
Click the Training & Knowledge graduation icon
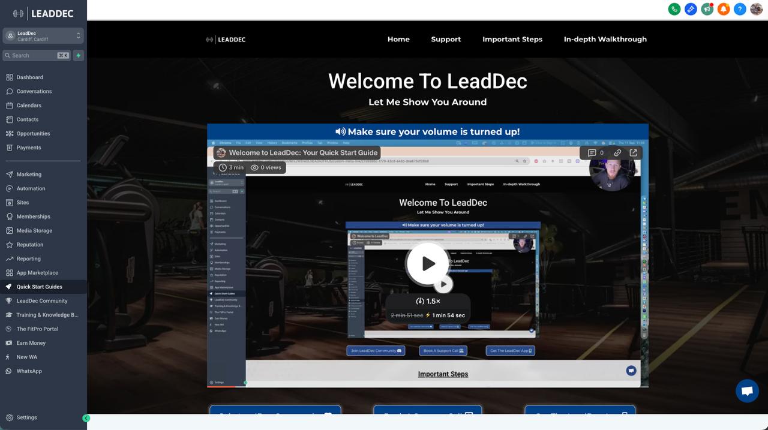[x=10, y=315]
